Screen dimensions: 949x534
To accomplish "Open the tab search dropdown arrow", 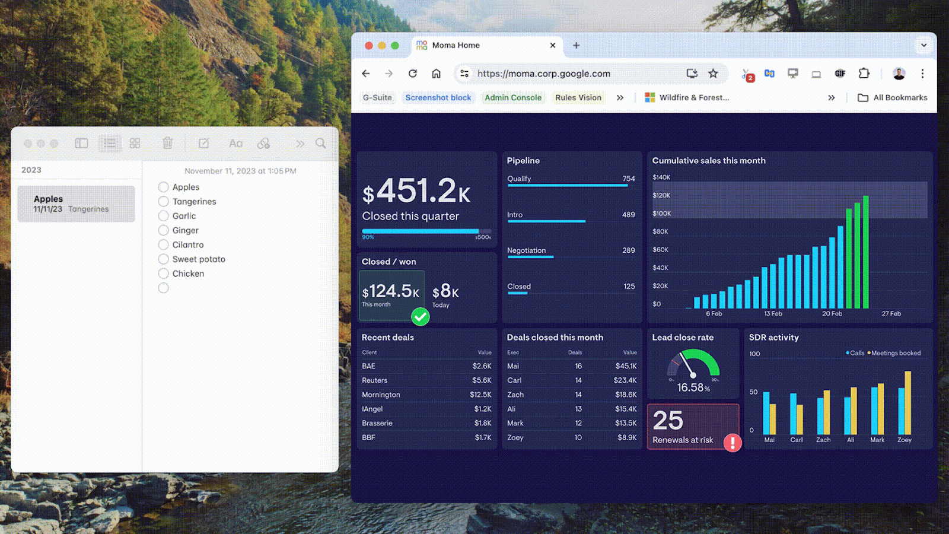I will tap(923, 45).
